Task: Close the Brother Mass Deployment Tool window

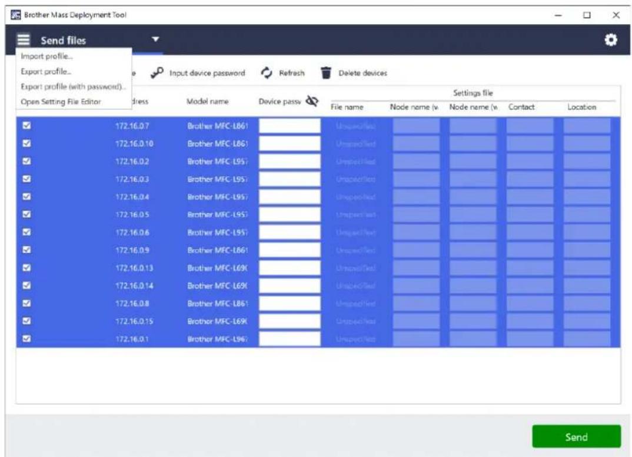Action: pos(616,15)
